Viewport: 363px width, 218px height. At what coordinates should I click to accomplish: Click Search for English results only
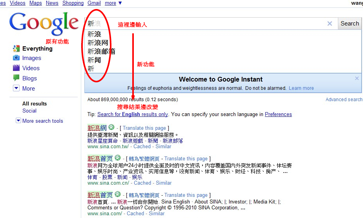point(133,114)
